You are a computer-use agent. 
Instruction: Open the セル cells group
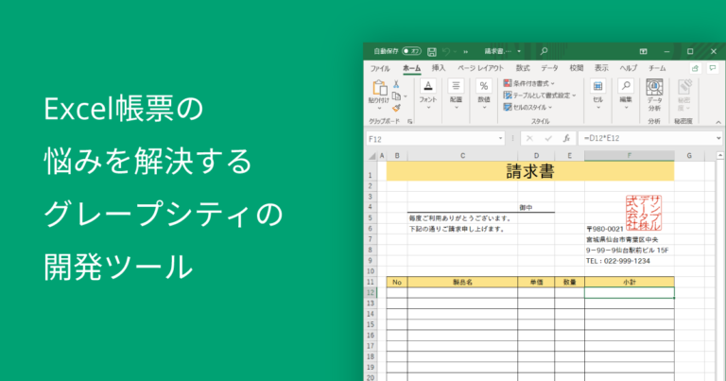tap(597, 95)
